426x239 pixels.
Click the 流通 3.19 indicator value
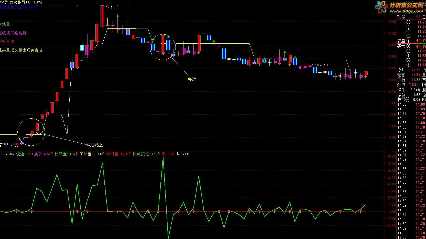(x=25, y=154)
